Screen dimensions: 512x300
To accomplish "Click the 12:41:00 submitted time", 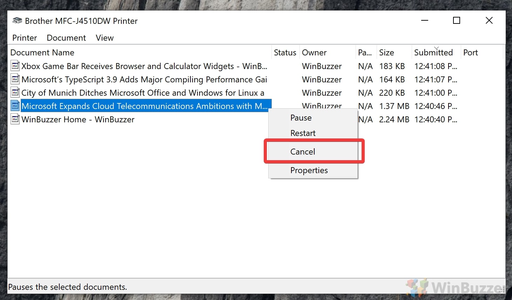I will pyautogui.click(x=436, y=93).
